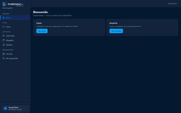Click the user avatar circle with letter U

click(5, 108)
